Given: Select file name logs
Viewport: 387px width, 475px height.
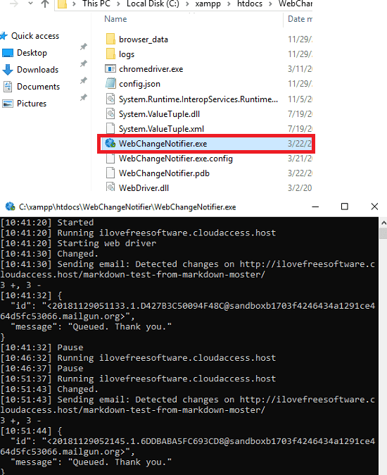Looking at the screenshot, I should [x=127, y=54].
